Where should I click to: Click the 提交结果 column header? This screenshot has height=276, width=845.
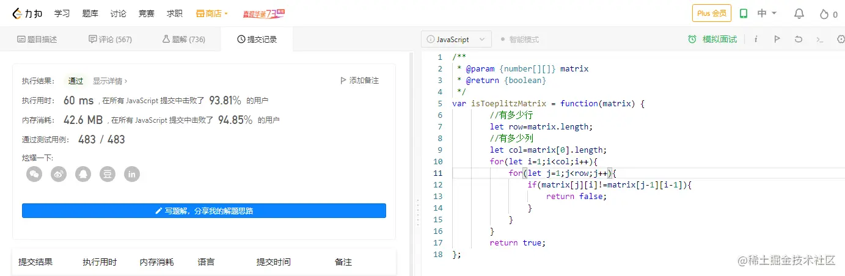35,262
